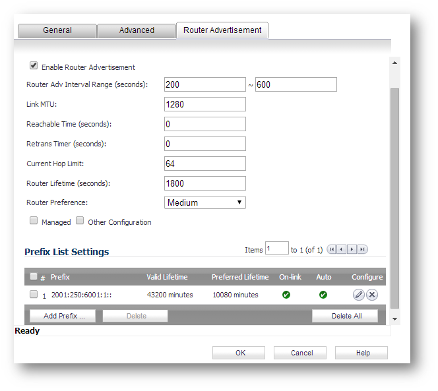438x391 pixels.
Task: Click the Ready status text
Action: pyautogui.click(x=27, y=331)
